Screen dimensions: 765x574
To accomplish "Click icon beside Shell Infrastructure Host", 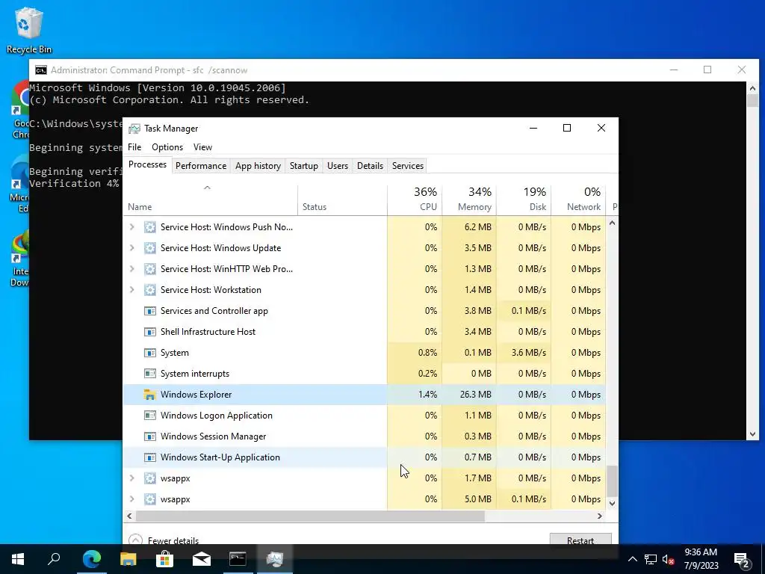I will (x=149, y=332).
